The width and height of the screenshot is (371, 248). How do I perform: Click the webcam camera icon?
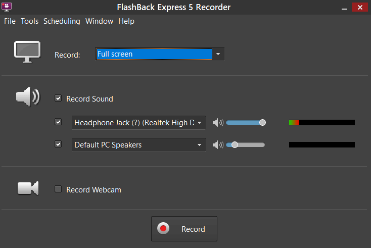[28, 188]
